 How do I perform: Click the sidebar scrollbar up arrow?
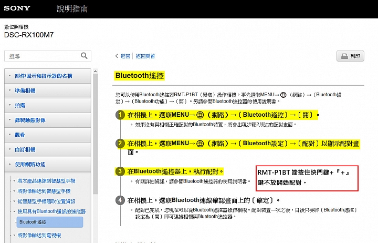tap(95, 71)
